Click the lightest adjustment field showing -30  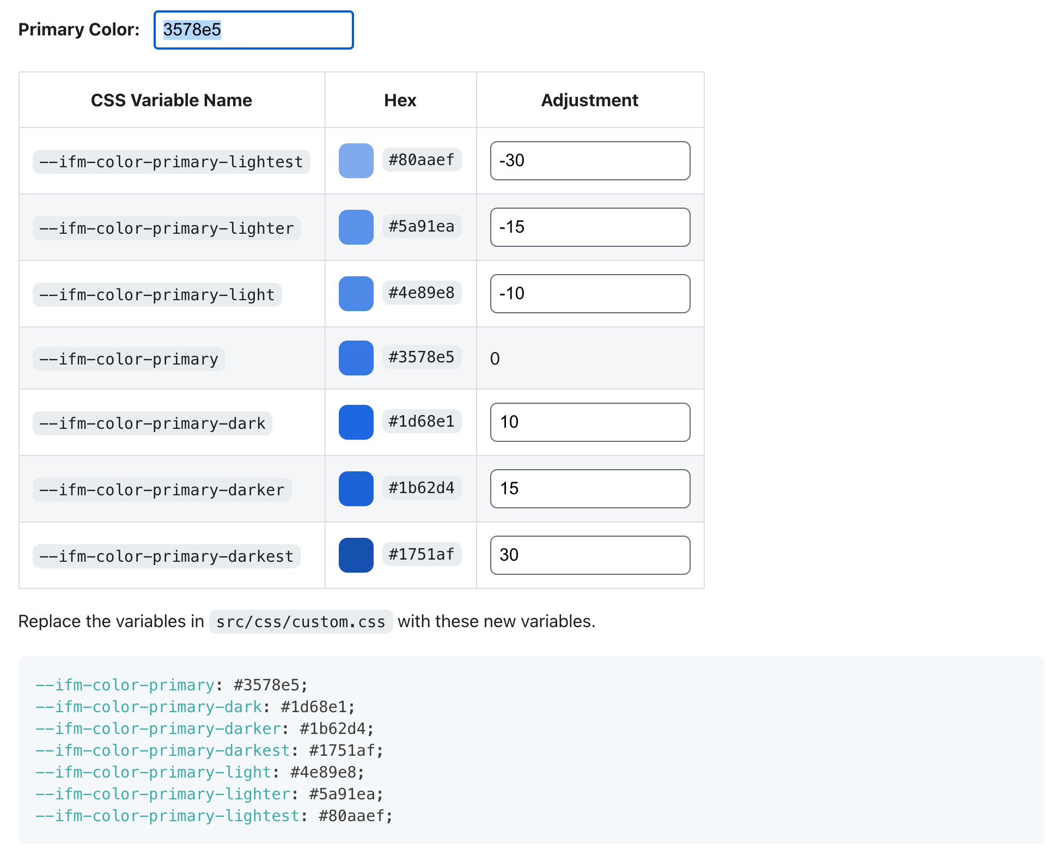(x=590, y=161)
